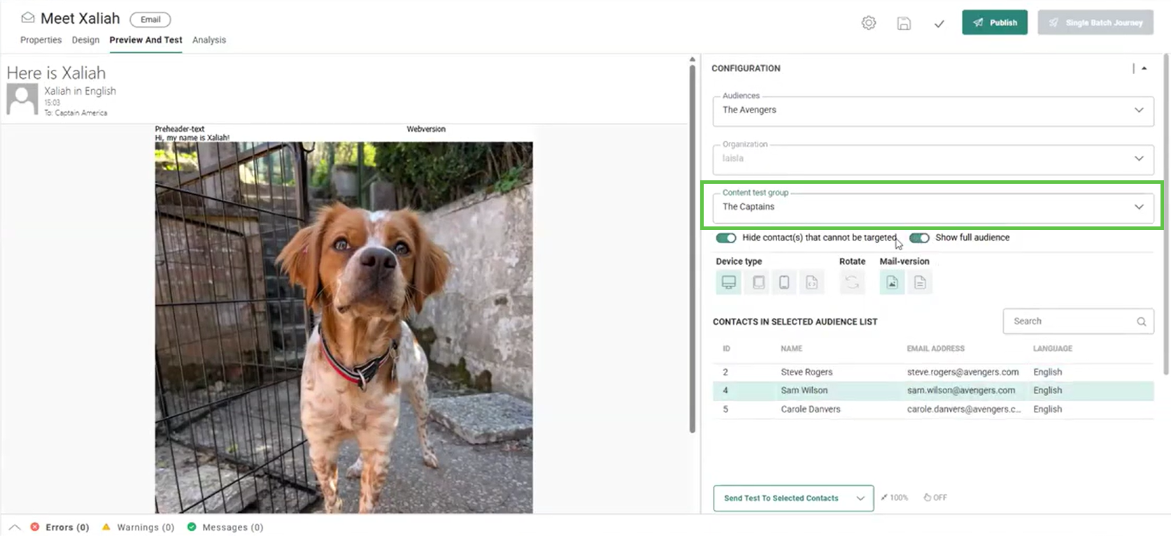Toggle Hide contact(s) that cannot be targeted
The height and width of the screenshot is (536, 1171).
pos(726,238)
